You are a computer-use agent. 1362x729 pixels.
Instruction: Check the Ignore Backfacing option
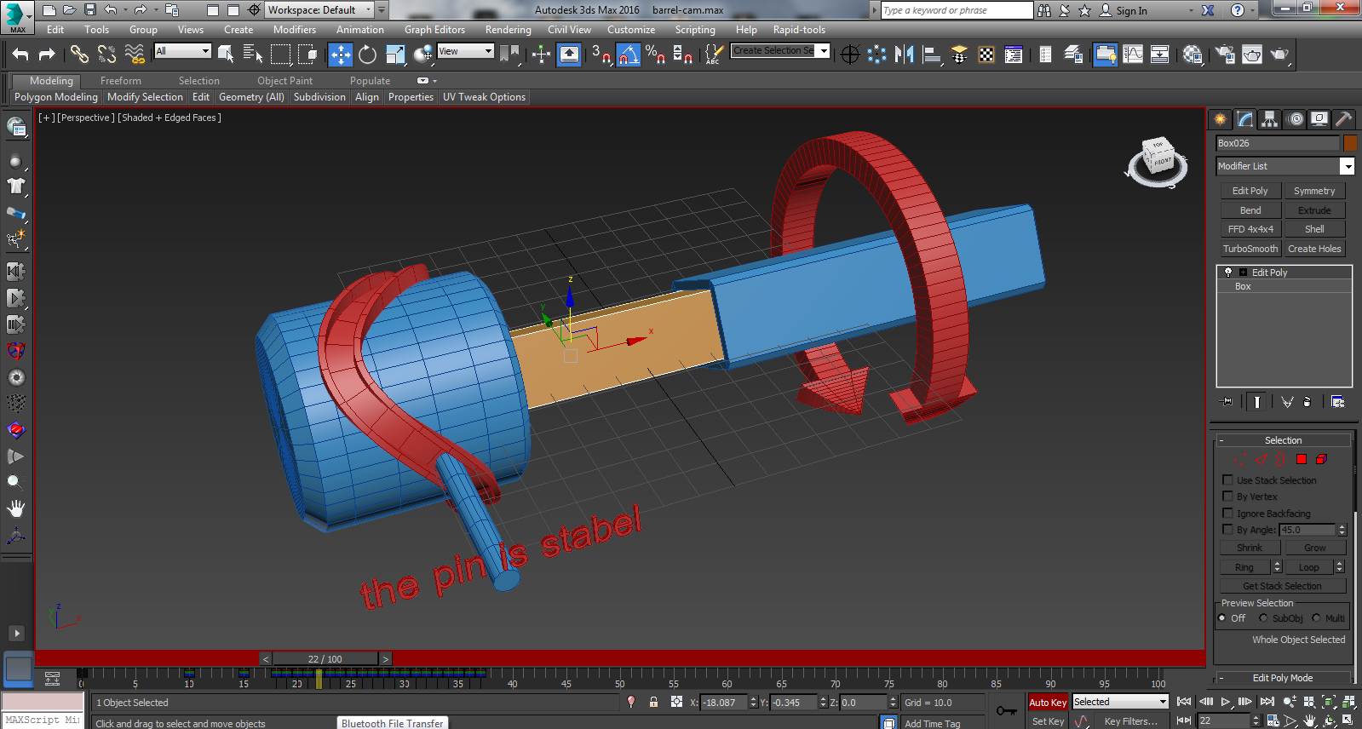[1227, 514]
